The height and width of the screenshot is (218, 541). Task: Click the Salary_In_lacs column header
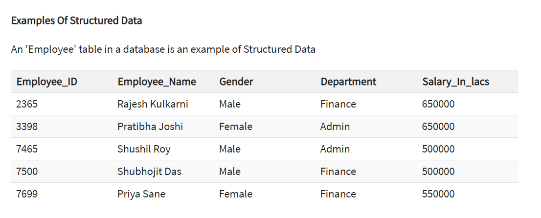tap(455, 82)
